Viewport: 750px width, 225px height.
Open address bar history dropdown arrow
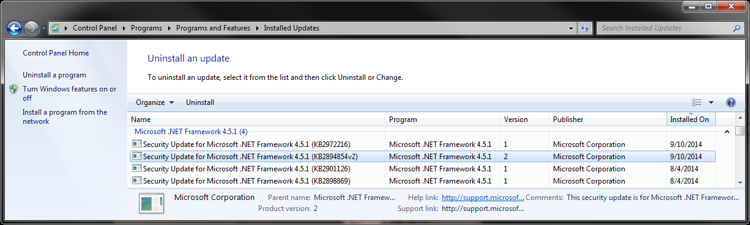(x=571, y=28)
